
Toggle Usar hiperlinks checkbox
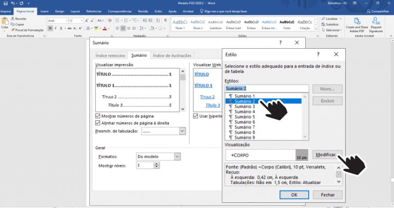point(195,116)
